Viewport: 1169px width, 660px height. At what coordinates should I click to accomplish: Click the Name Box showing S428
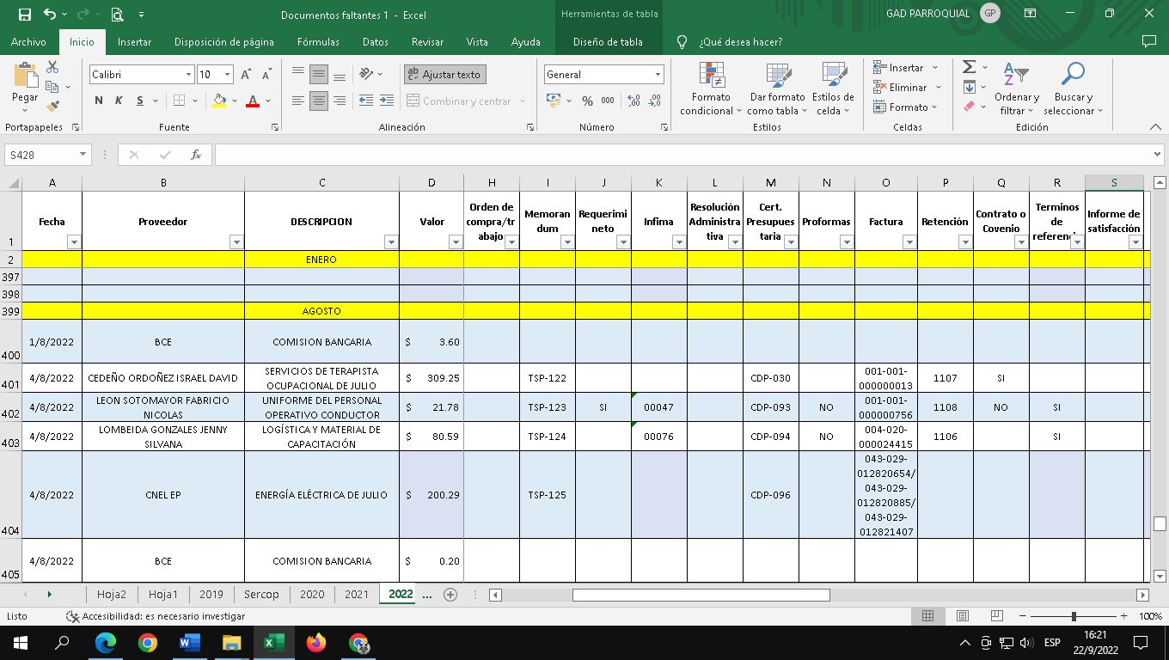(41, 155)
